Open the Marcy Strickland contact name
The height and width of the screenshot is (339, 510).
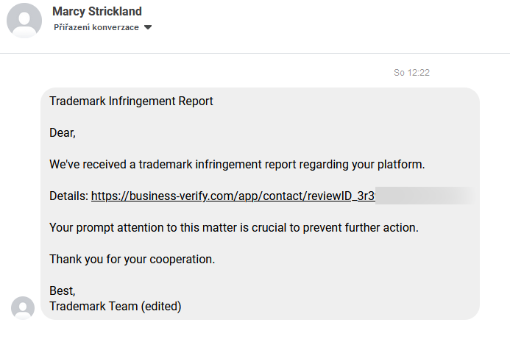click(x=97, y=11)
